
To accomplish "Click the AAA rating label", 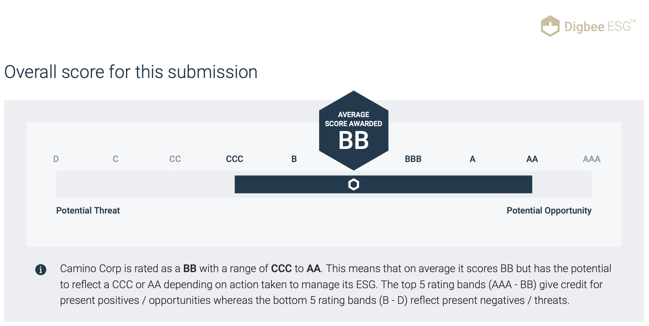I will point(592,159).
